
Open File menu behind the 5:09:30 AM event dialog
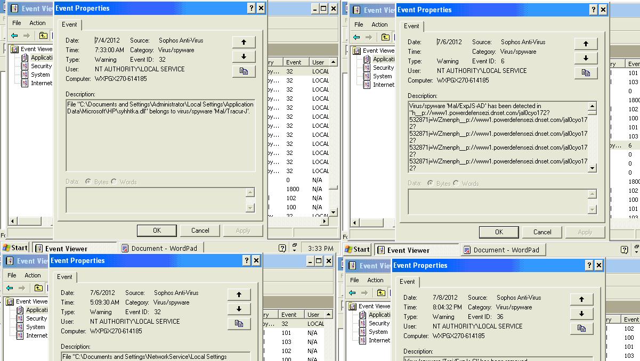pyautogui.click(x=12, y=275)
